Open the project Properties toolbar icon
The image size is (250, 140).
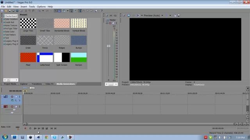[21, 11]
